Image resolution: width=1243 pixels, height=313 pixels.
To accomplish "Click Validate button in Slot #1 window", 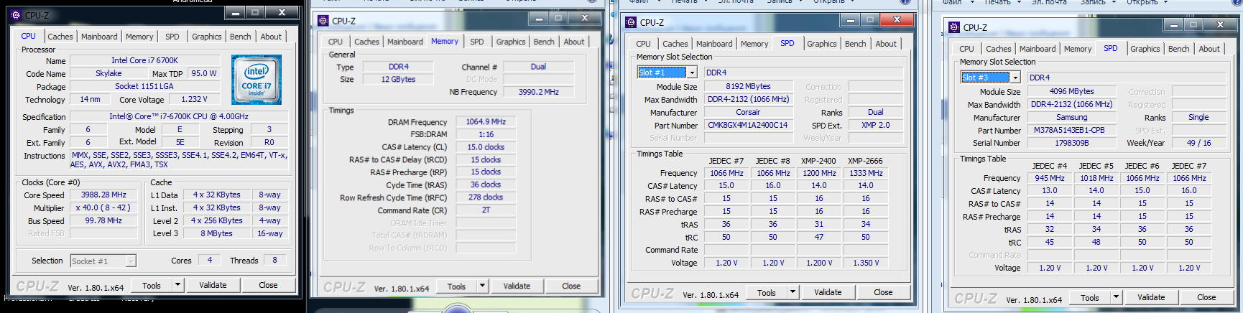I will [x=828, y=292].
